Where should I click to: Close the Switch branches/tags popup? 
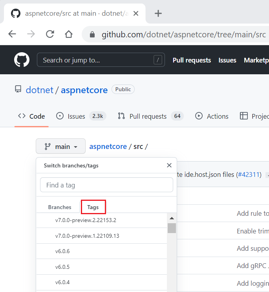(x=169, y=165)
